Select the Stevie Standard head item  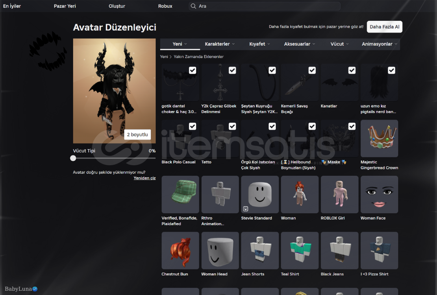pos(259,194)
